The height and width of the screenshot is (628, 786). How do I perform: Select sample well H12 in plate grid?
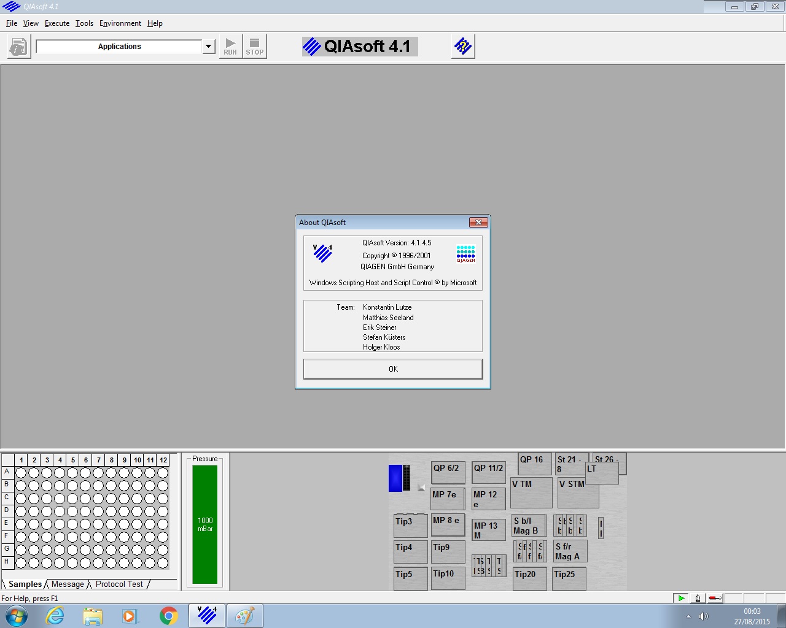tap(163, 563)
